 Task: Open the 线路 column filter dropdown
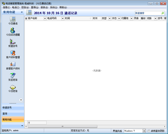point(155,19)
